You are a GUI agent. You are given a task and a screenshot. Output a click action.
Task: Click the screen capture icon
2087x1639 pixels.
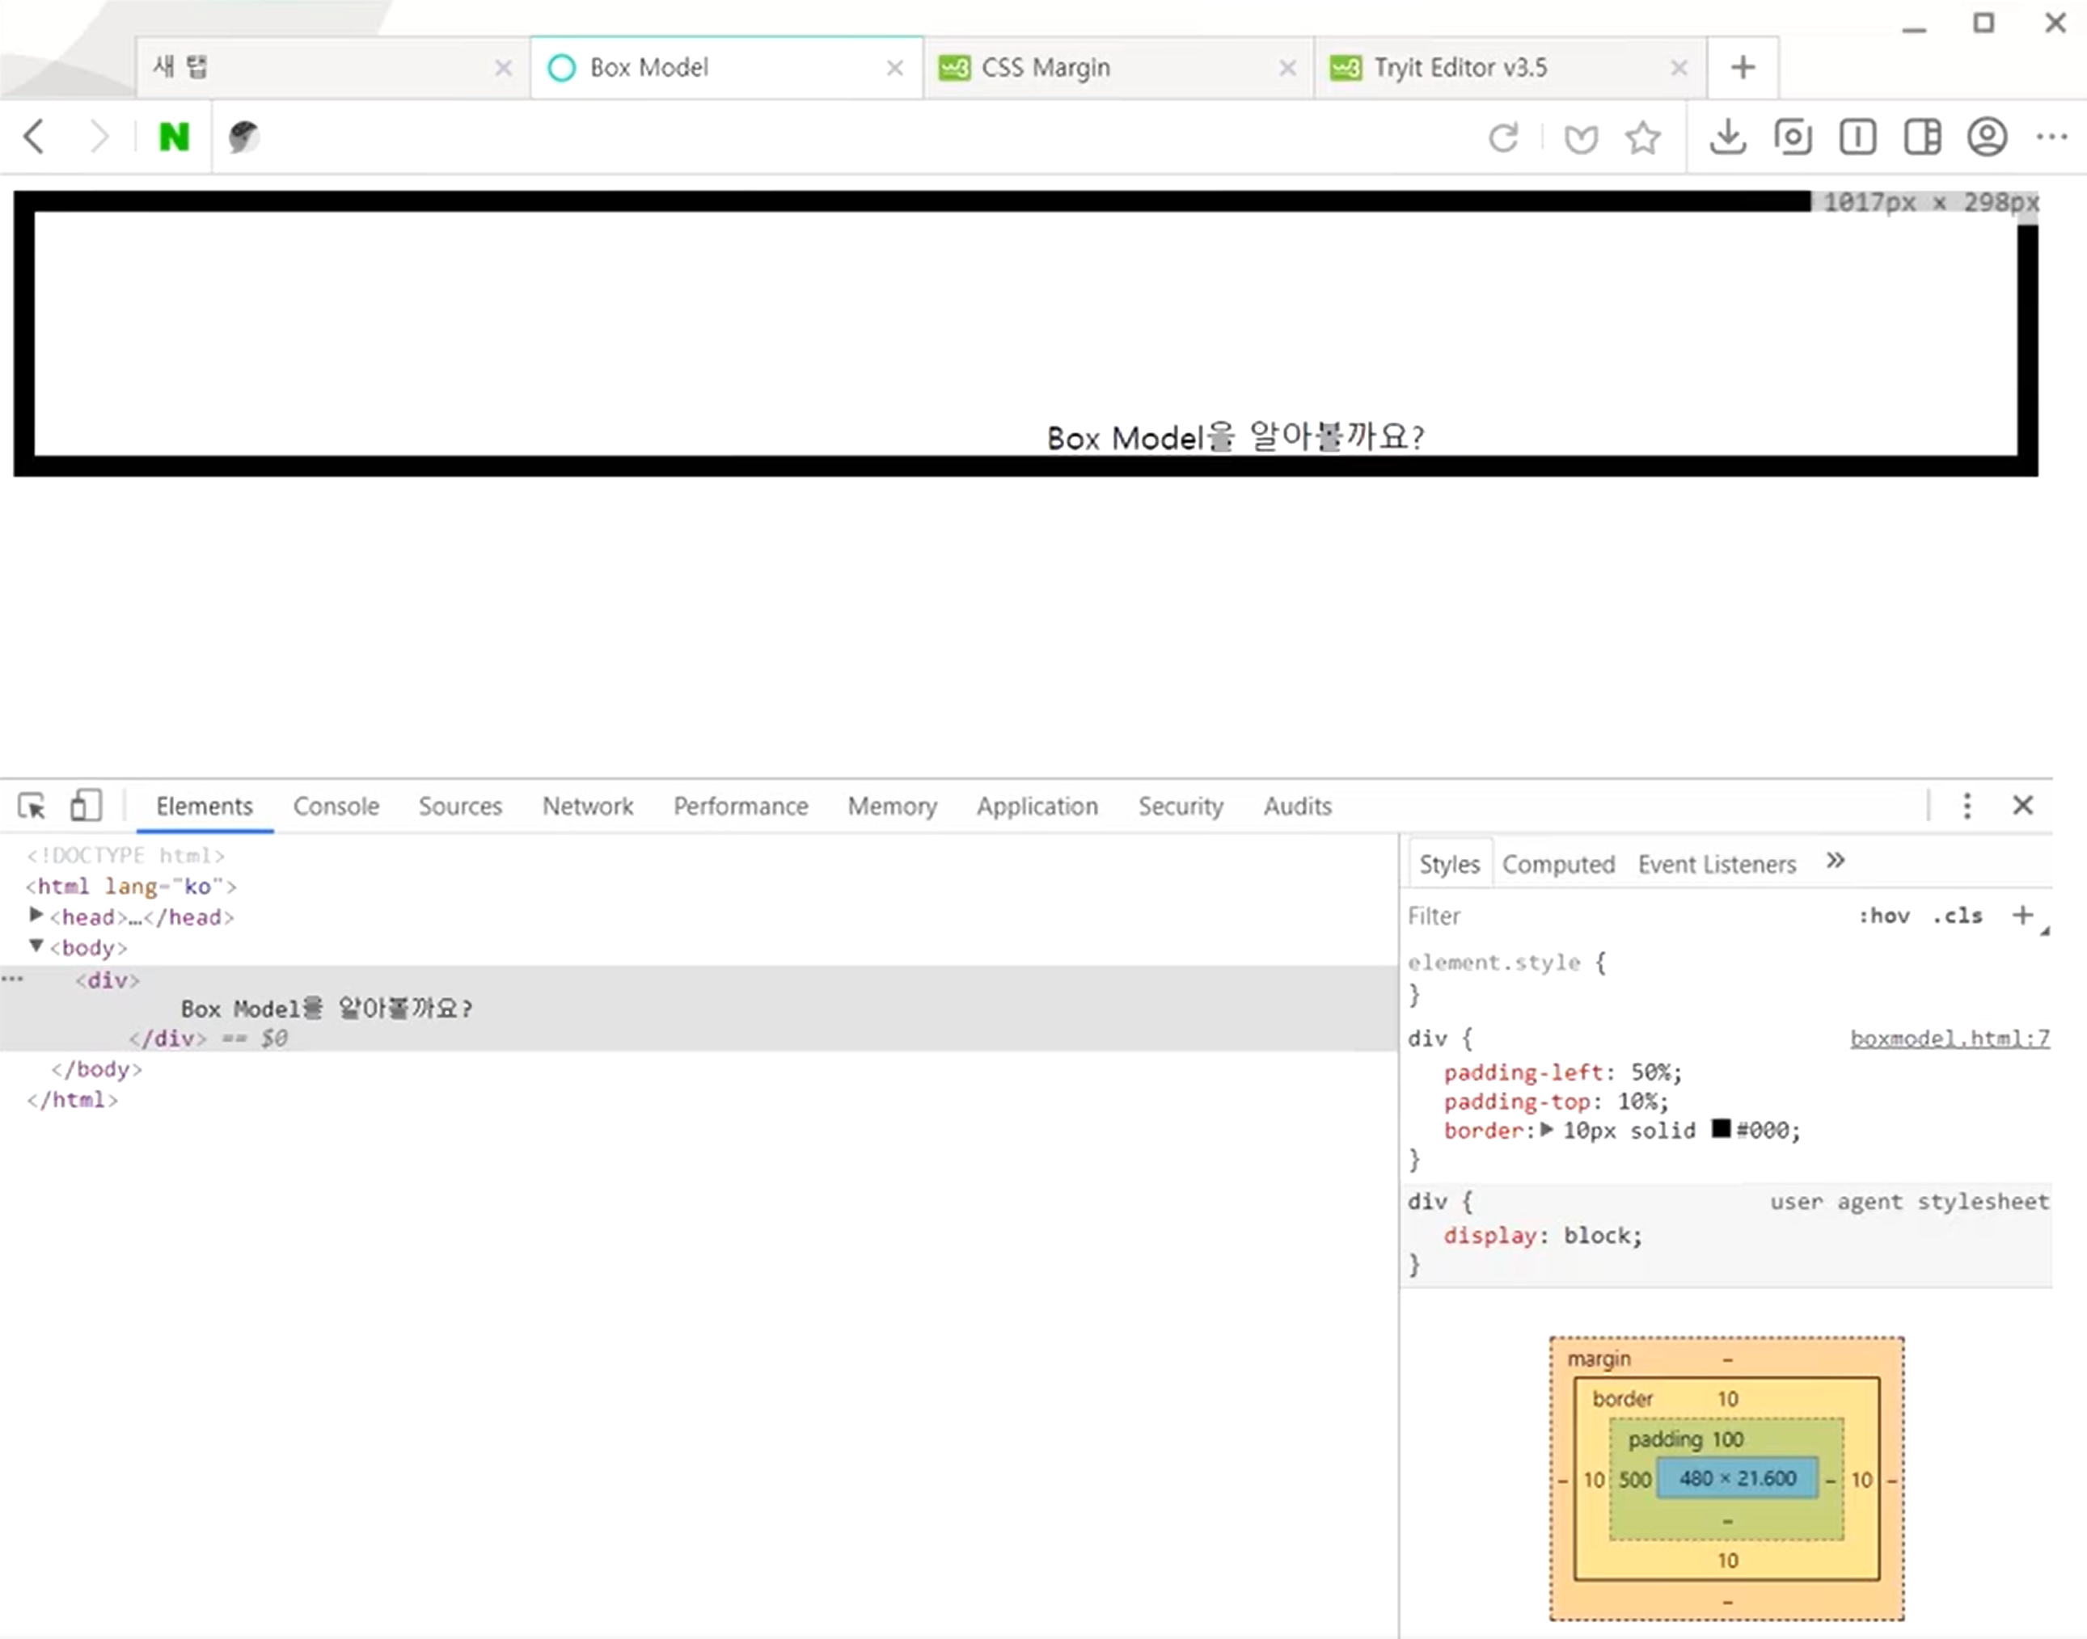(x=1793, y=137)
